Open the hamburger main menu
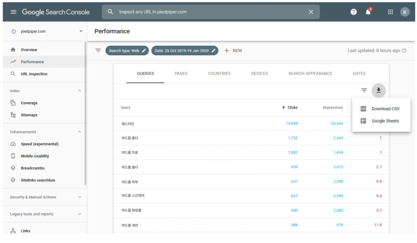Screen dimensions: 417x243 (x=13, y=12)
